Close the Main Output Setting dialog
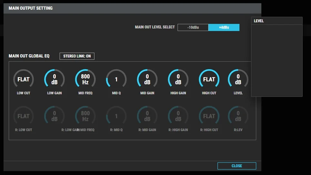311x175 pixels. (237, 166)
